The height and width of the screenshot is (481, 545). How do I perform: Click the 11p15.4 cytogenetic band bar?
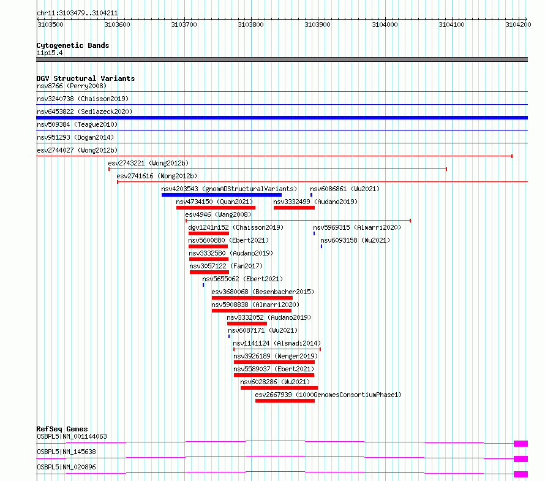click(282, 59)
